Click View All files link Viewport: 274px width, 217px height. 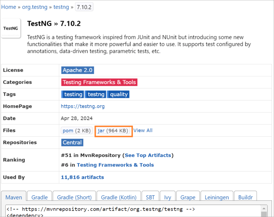[x=143, y=130]
